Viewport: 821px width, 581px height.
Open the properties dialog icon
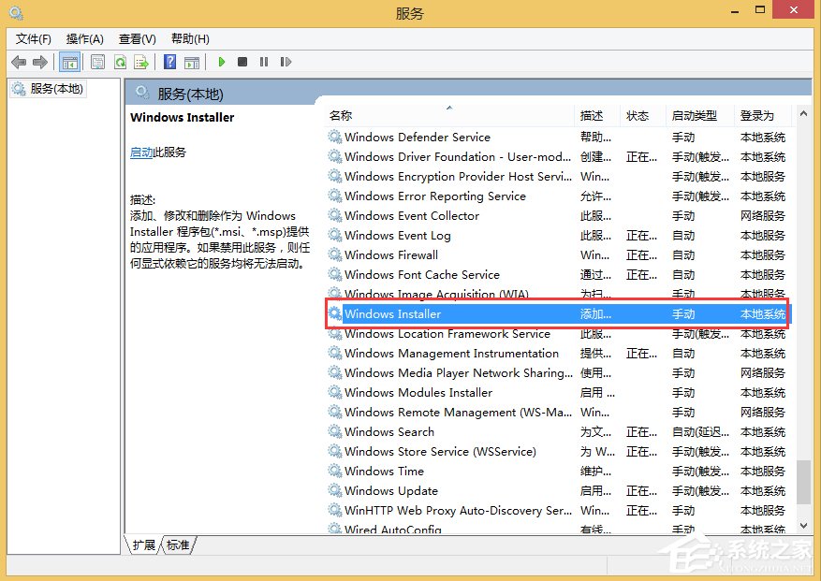(97, 62)
